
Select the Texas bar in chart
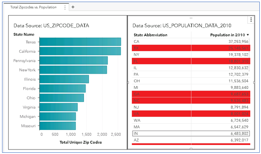[80, 42]
